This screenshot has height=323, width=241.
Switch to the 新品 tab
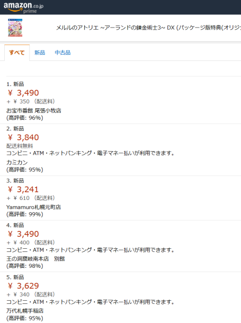point(40,53)
